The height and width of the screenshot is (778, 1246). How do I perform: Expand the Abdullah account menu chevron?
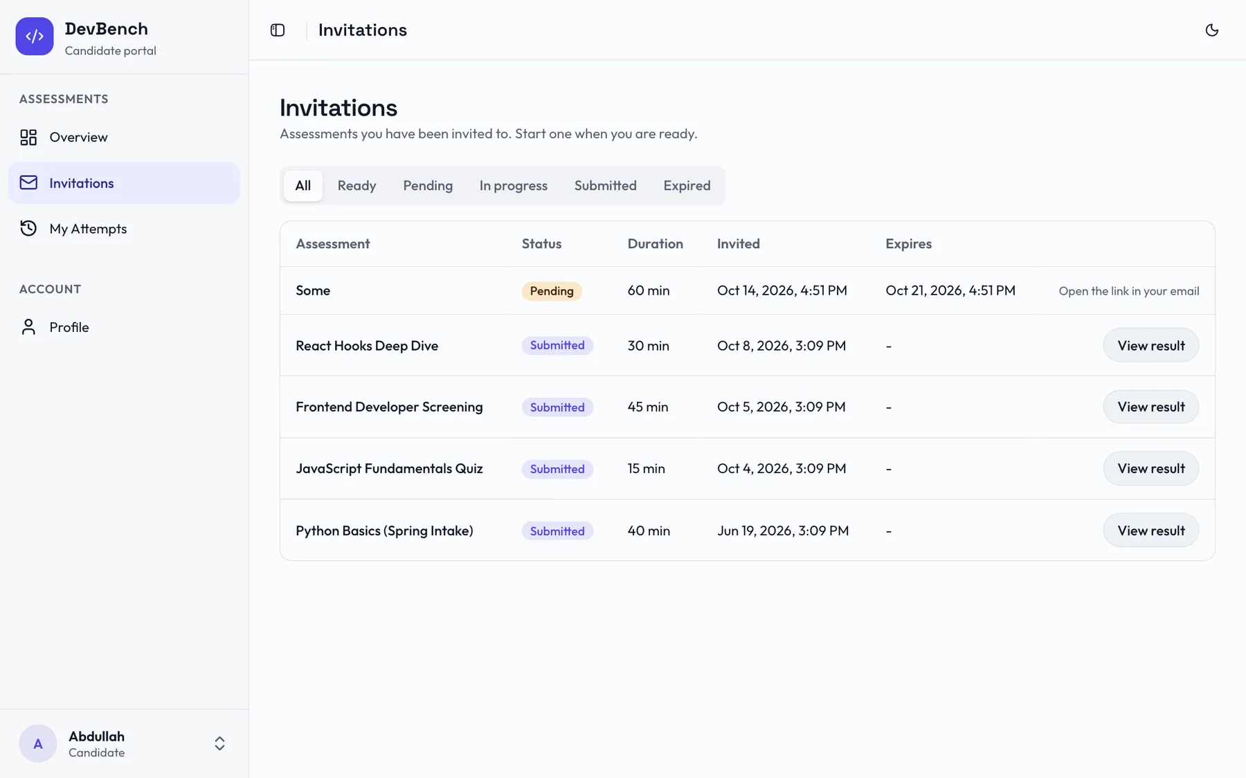click(x=219, y=743)
